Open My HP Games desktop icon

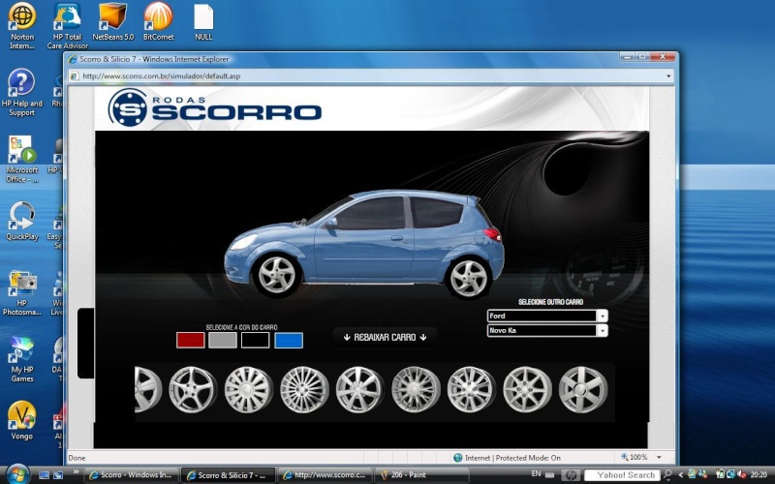(x=21, y=358)
